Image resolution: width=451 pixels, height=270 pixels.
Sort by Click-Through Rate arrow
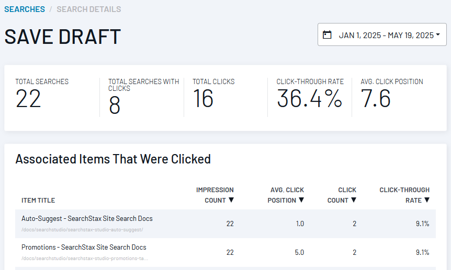pyautogui.click(x=427, y=200)
